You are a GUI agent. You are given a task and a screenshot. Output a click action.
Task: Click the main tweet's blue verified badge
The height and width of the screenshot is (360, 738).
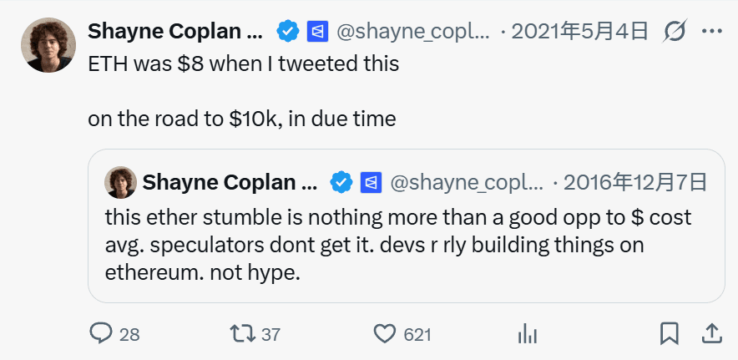288,33
